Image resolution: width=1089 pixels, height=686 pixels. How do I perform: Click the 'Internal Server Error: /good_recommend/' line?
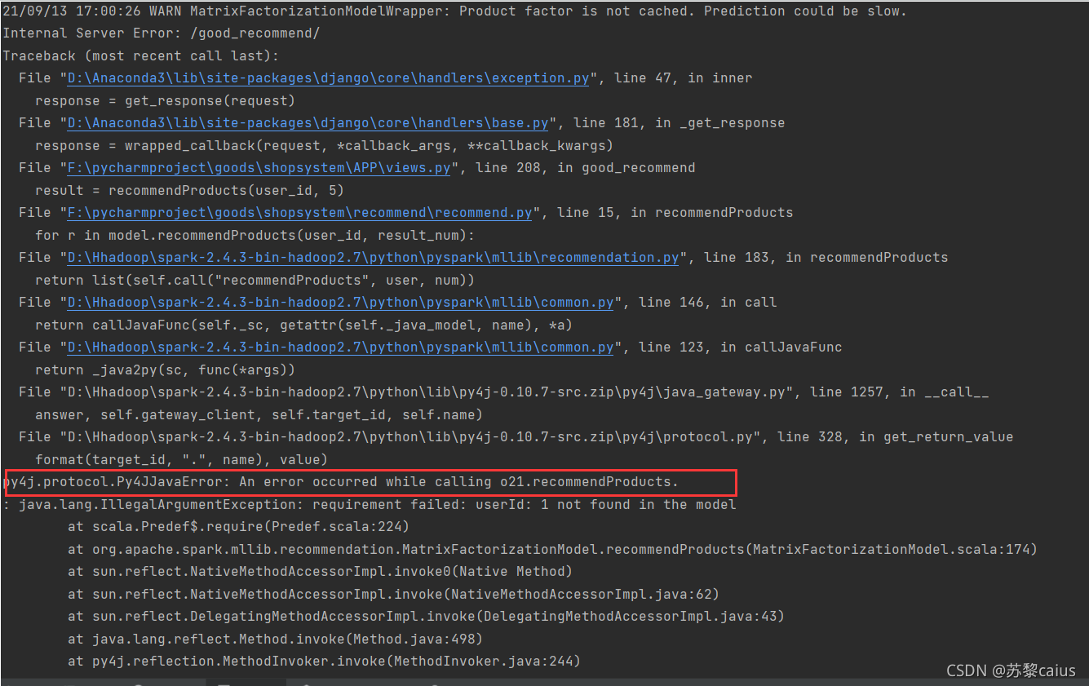161,33
